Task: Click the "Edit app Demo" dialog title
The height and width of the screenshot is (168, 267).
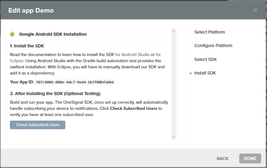Action: pyautogui.click(x=31, y=10)
